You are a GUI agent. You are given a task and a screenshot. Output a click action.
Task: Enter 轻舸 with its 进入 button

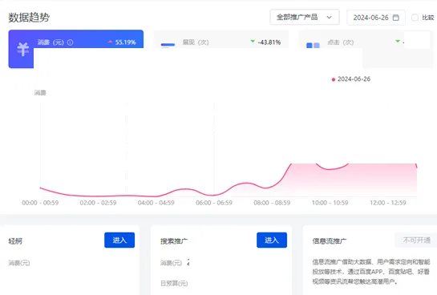click(119, 240)
